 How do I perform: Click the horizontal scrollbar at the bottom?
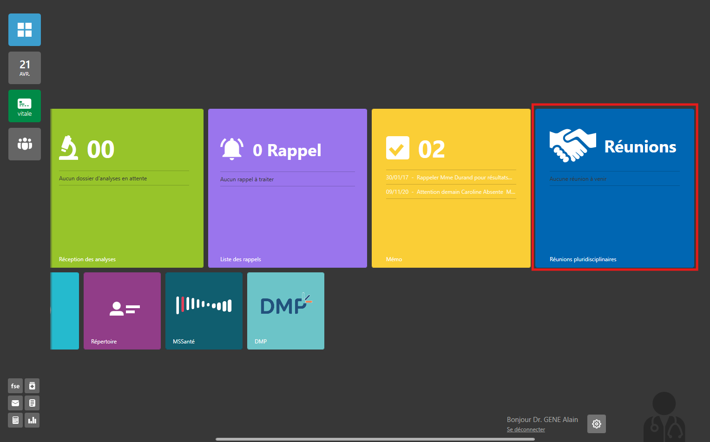click(x=375, y=439)
